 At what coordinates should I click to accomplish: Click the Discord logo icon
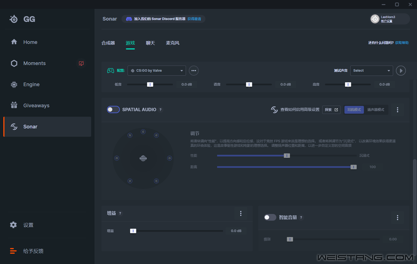(x=129, y=19)
